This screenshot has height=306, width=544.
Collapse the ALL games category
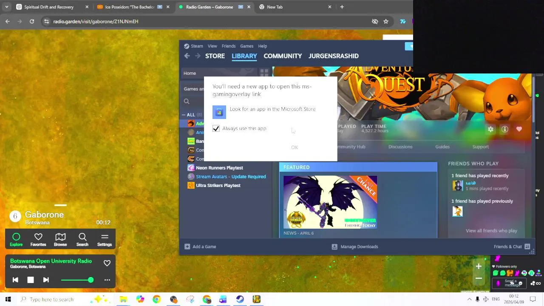tap(184, 115)
